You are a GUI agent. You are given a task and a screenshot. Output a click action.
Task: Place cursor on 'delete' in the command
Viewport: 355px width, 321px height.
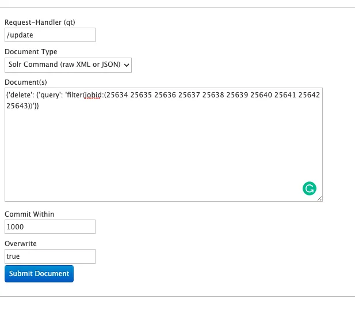(x=20, y=95)
